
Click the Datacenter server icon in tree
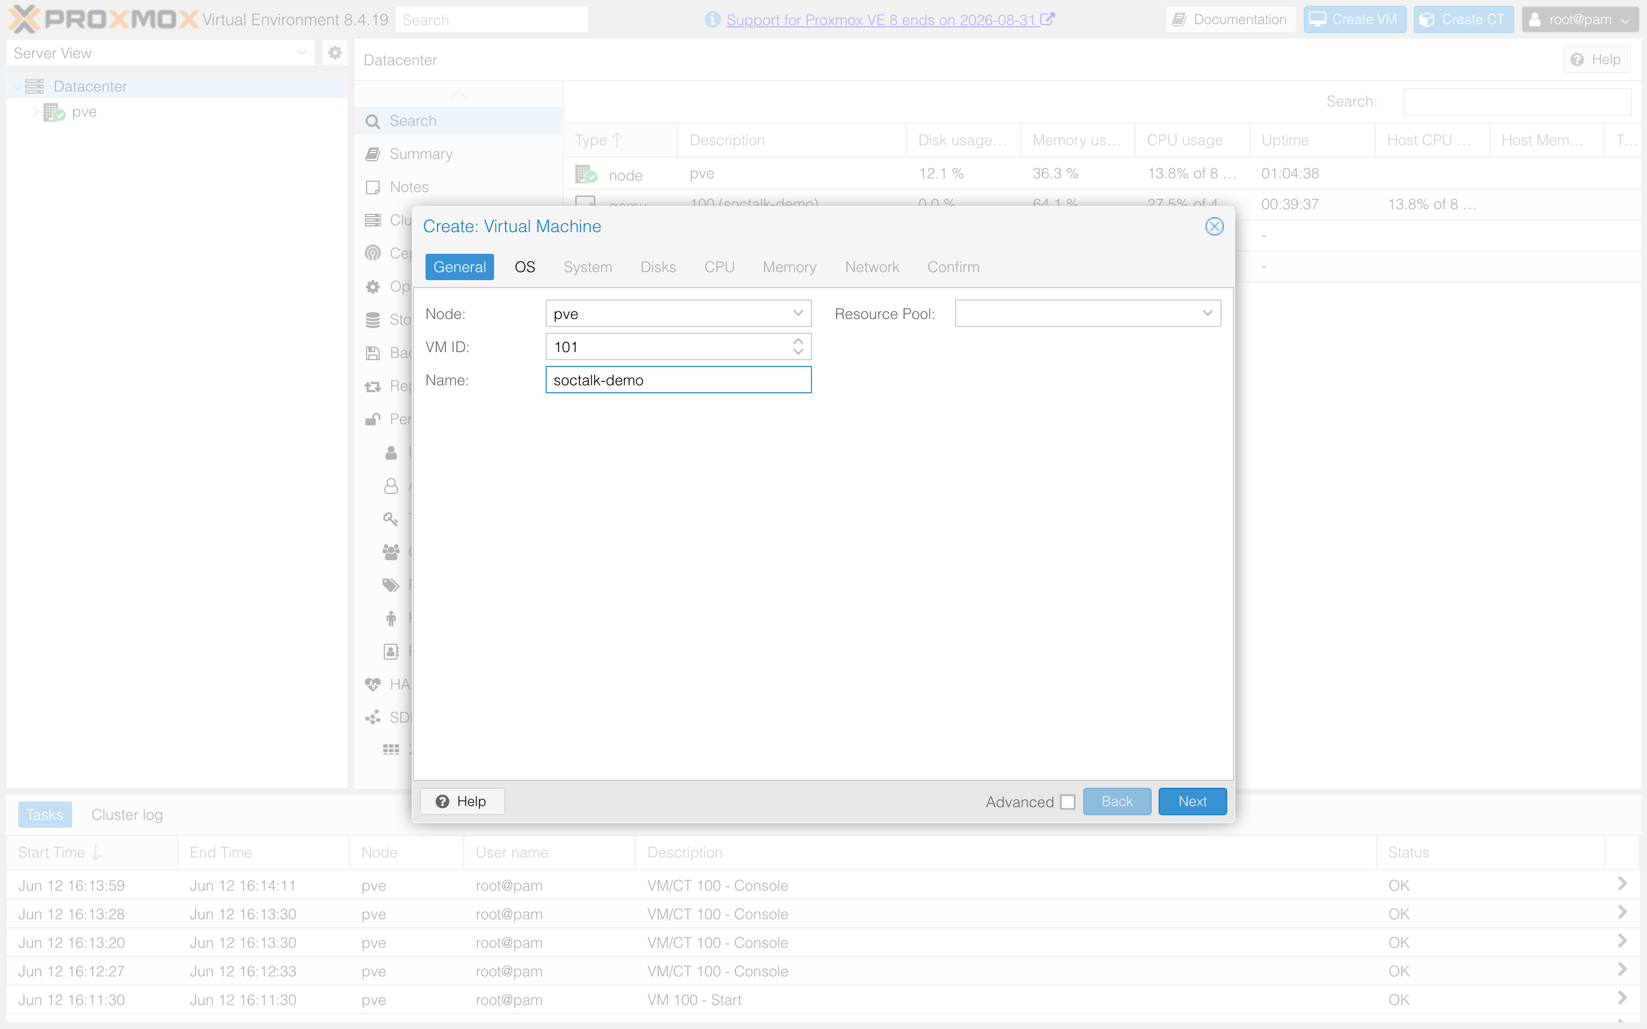pyautogui.click(x=35, y=86)
